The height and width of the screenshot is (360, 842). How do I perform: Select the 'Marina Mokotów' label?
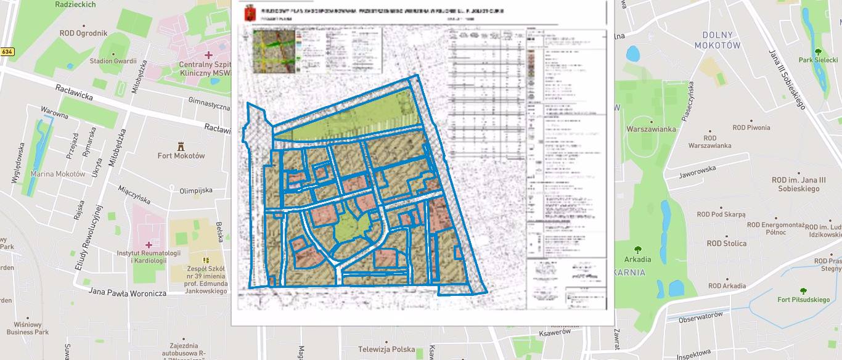57,174
